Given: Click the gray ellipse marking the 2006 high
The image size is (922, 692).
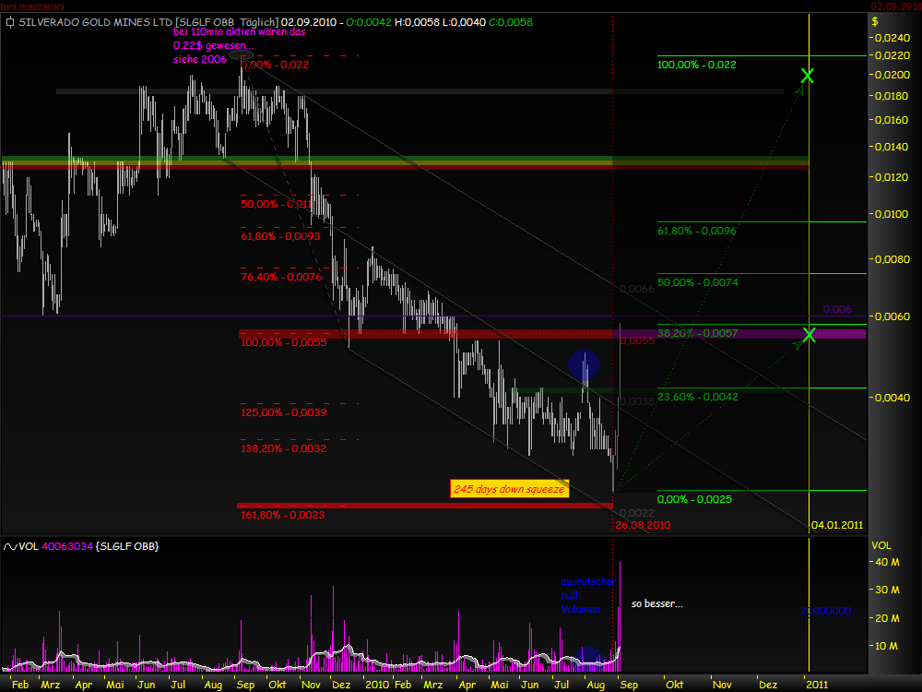Looking at the screenshot, I should point(242,54).
